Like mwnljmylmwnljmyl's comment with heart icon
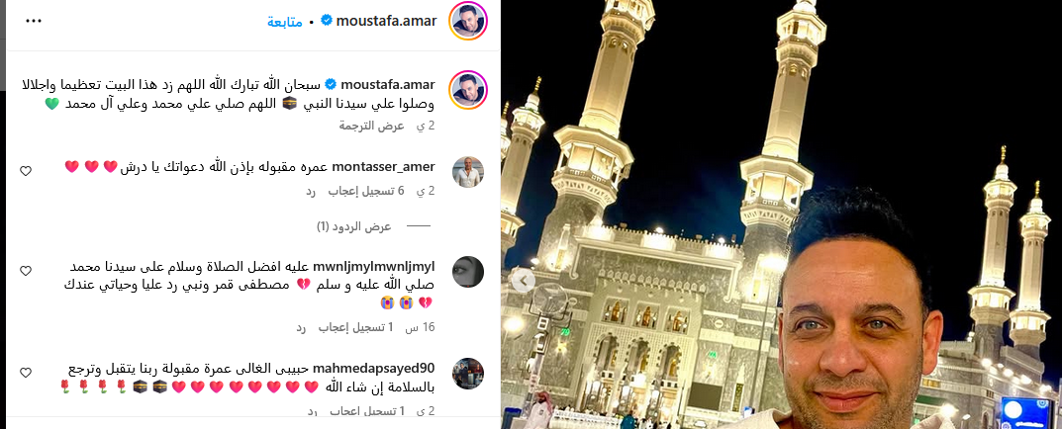The width and height of the screenshot is (1062, 429). pyautogui.click(x=26, y=272)
